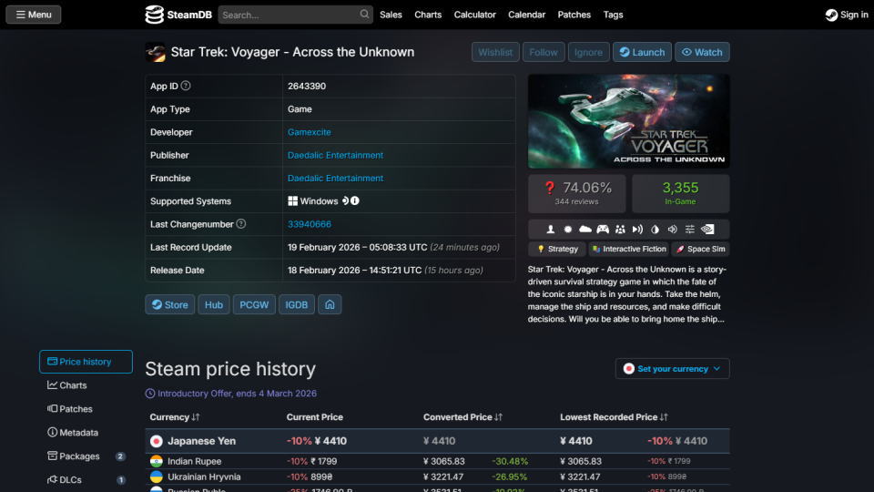
Task: Expand the main Menu button
Action: [x=34, y=15]
